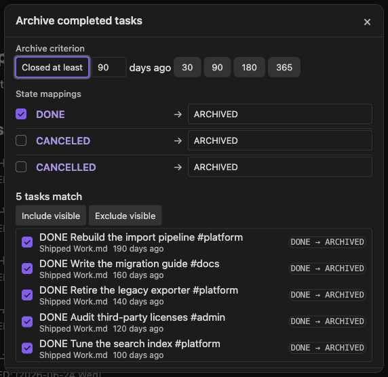Click the DONE → ARCHIVED badge for search index
Screen dimensions: 388x377
pos(327,348)
